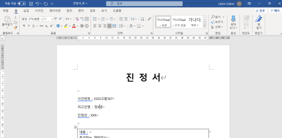Open the File (파일) tab

pyautogui.click(x=6, y=11)
